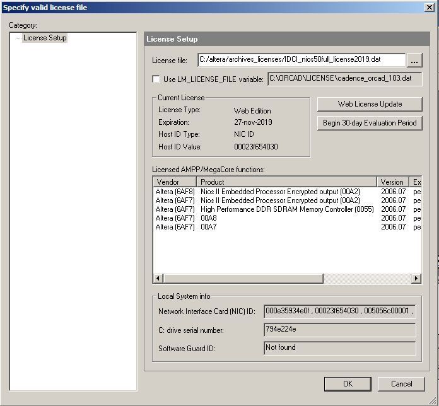Click the browse (...) button for license file

(x=414, y=61)
